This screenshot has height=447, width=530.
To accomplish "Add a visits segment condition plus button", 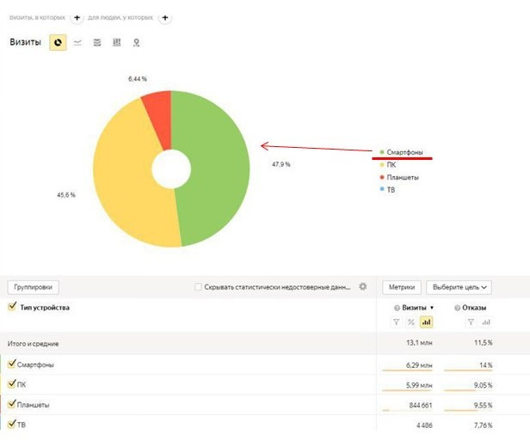I will 77,17.
